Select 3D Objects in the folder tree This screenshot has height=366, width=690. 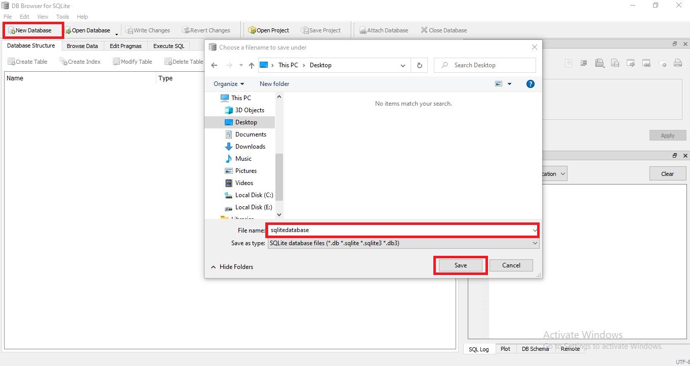pos(250,110)
